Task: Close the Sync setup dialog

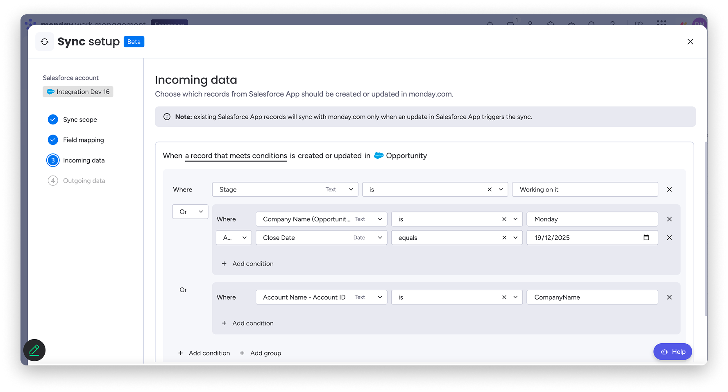Action: pyautogui.click(x=690, y=42)
